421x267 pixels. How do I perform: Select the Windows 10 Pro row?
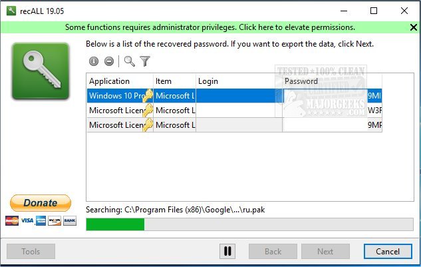click(x=120, y=95)
